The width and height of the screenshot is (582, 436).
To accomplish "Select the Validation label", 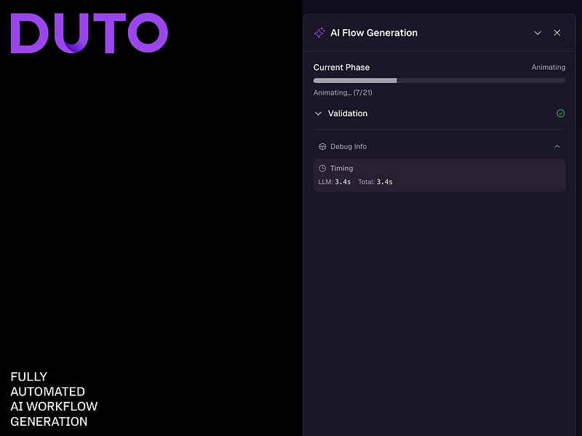I will tap(348, 113).
